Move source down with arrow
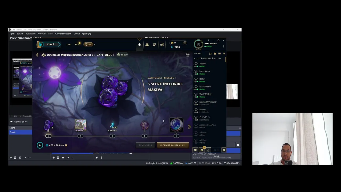Image resolution: width=341 pixels, height=192 pixels. point(72,158)
